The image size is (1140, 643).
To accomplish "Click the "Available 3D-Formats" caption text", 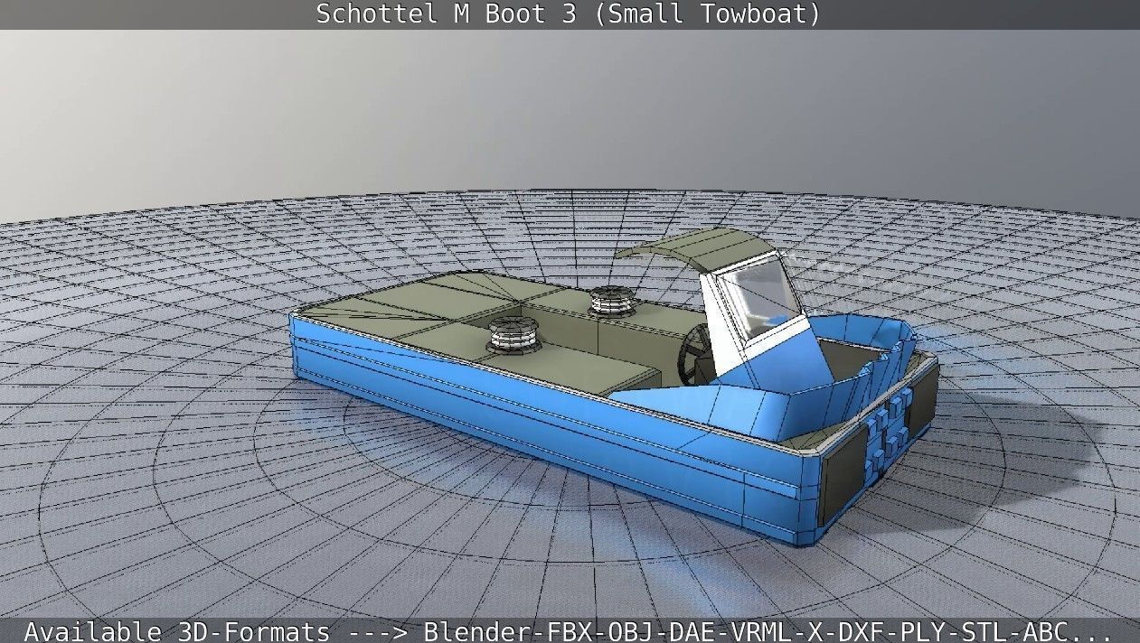I will point(176,631).
